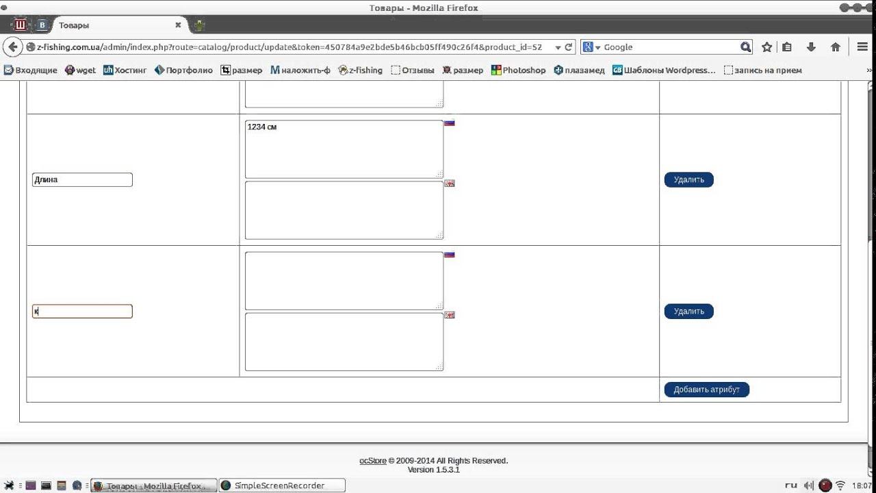Open a new tab with the plus button
This screenshot has height=493, width=876.
199,25
